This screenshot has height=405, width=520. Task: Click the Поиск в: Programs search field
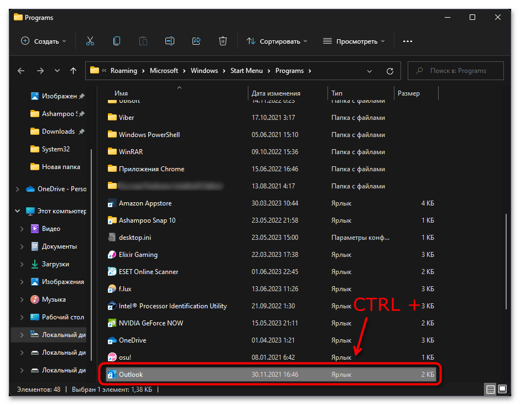(456, 71)
